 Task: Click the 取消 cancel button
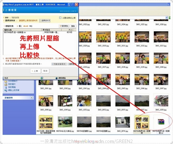click(x=45, y=71)
